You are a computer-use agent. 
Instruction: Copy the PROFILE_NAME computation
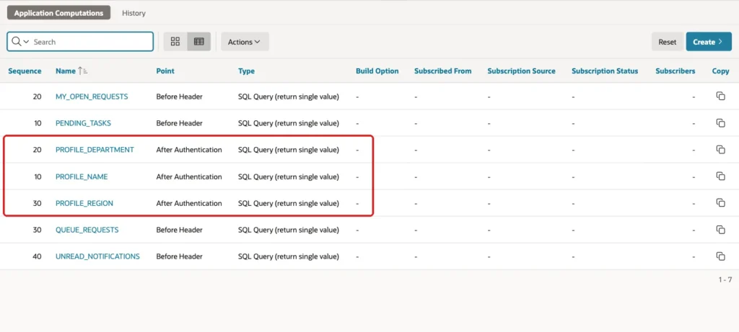pyautogui.click(x=720, y=176)
